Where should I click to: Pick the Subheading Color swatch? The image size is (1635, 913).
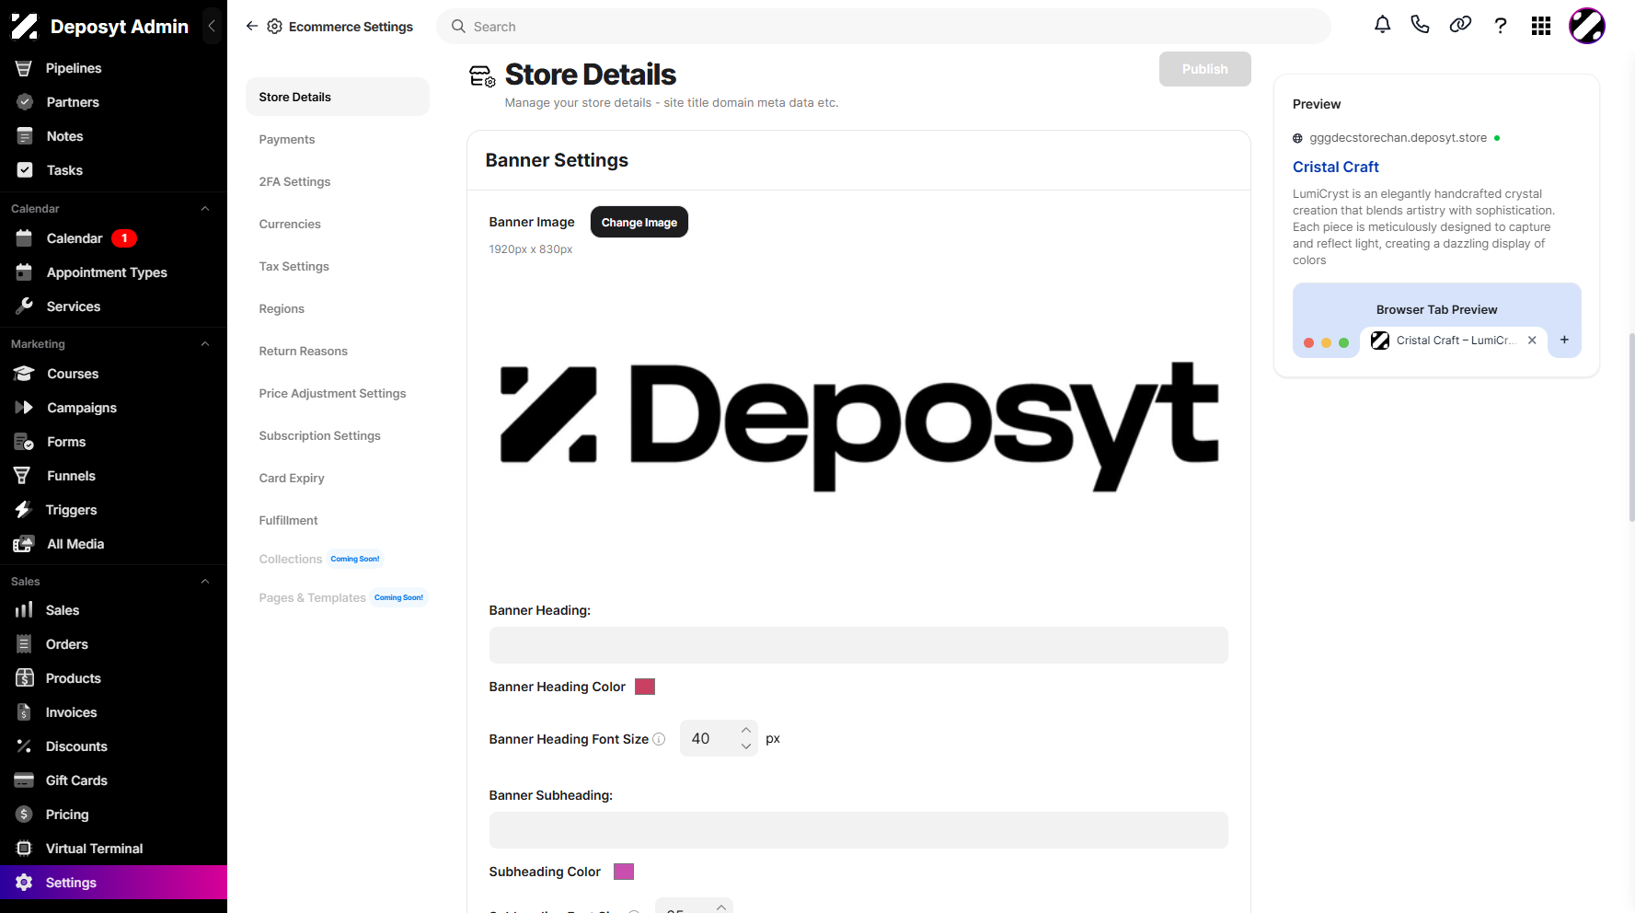coord(624,872)
